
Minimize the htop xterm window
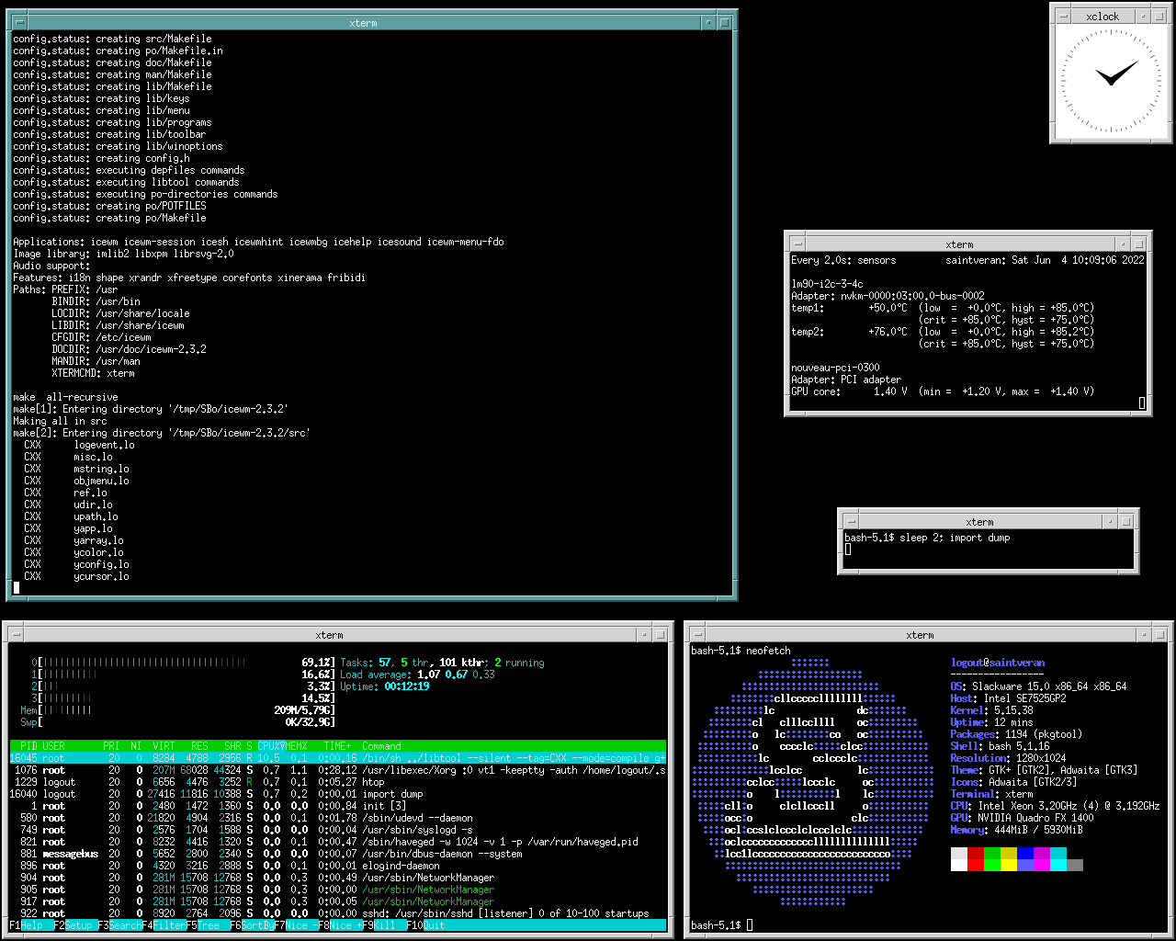click(x=644, y=634)
